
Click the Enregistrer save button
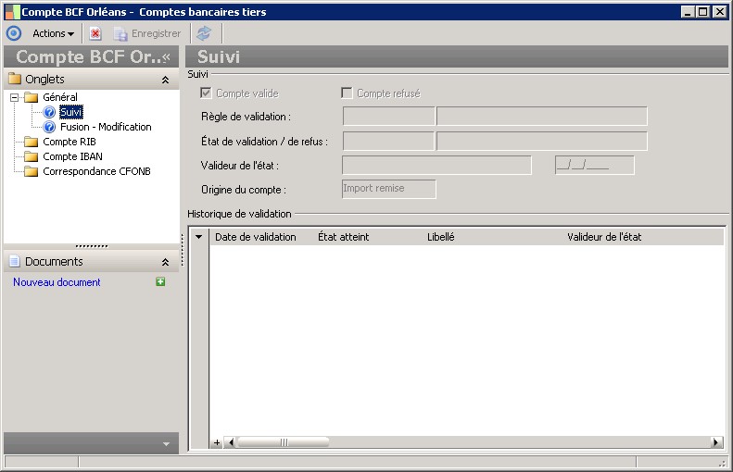[147, 33]
